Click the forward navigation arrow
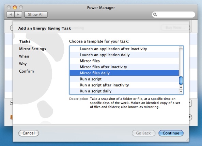Viewport: 202px width, 146px height. tap(18, 14)
